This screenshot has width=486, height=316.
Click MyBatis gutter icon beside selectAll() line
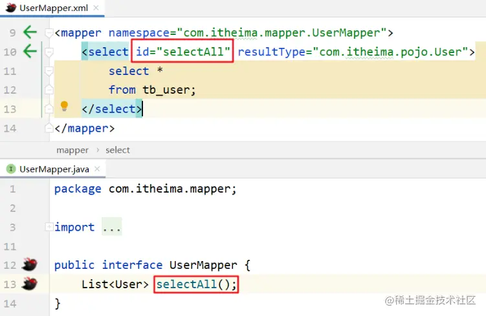(x=30, y=284)
